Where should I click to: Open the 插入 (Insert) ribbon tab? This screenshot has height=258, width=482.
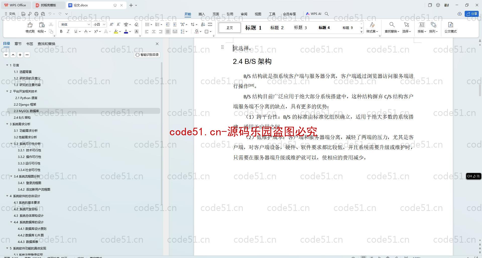pyautogui.click(x=202, y=14)
